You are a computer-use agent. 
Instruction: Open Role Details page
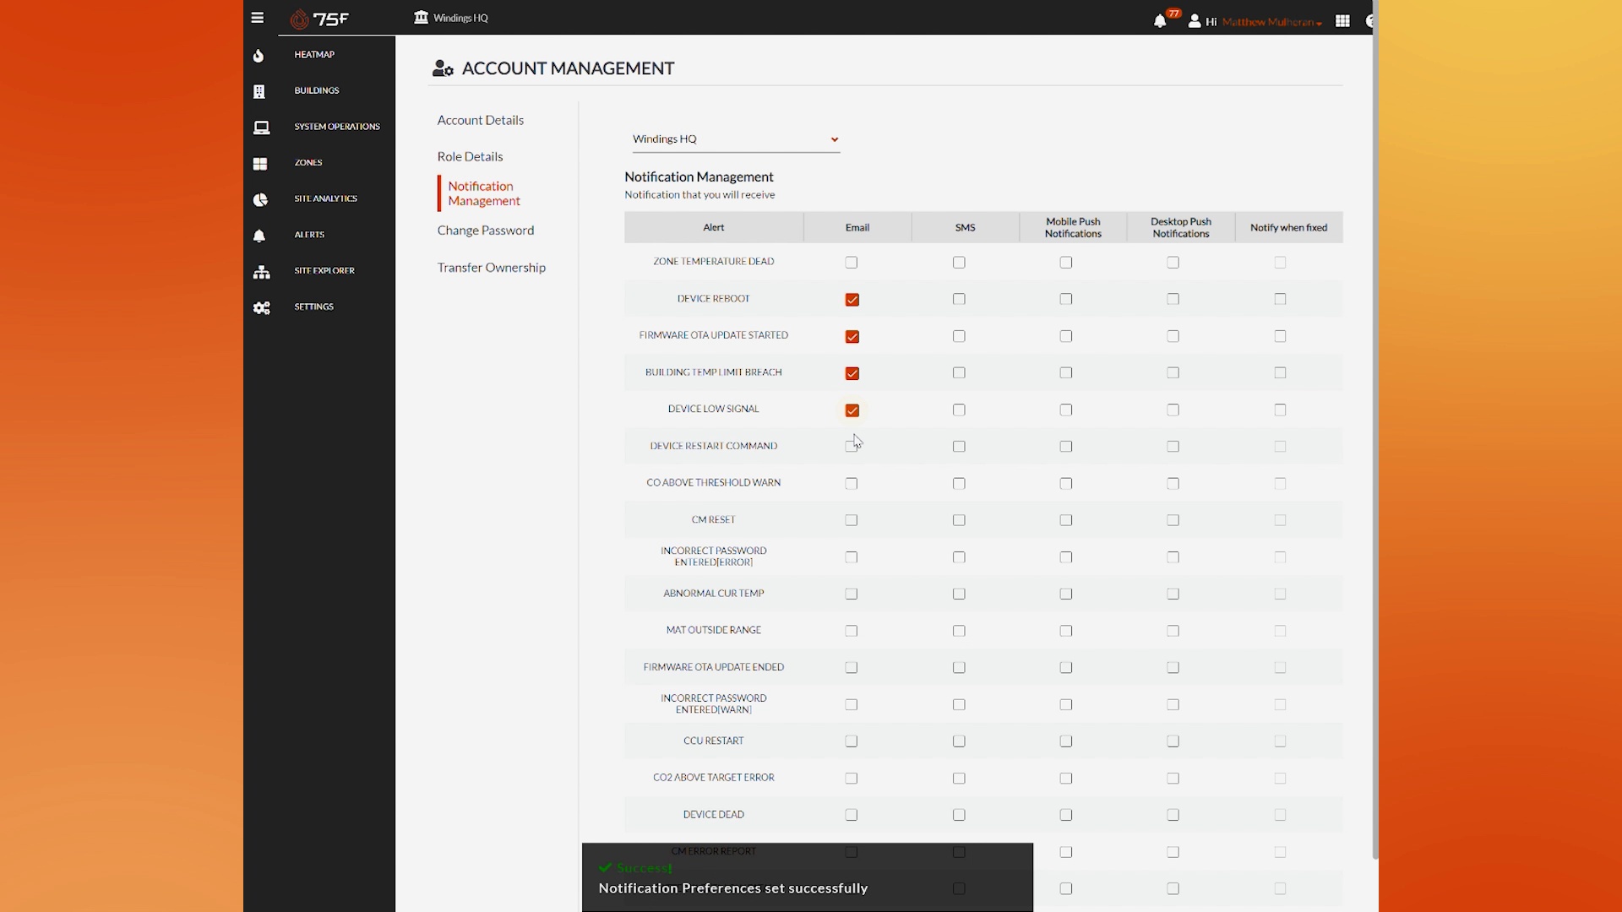[x=470, y=157]
